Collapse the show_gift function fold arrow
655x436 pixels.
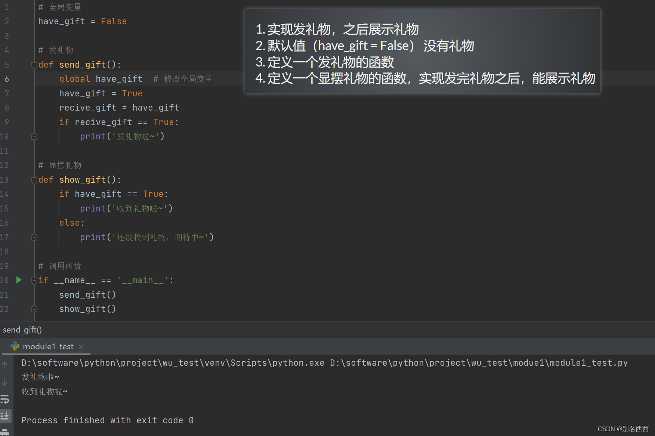[x=34, y=180]
